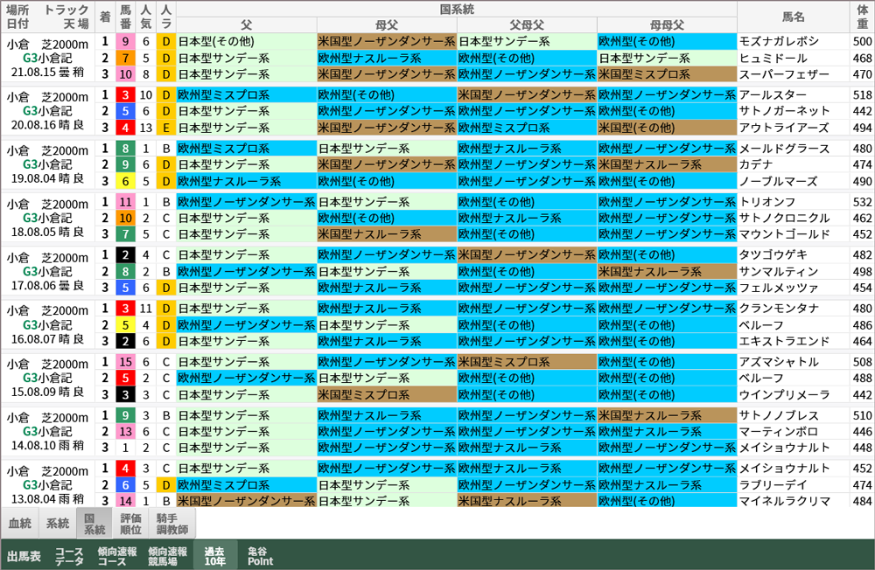
Task: Open the 評価順位 tab
Action: [131, 523]
